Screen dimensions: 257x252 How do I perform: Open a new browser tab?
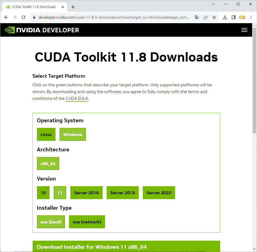(73, 7)
